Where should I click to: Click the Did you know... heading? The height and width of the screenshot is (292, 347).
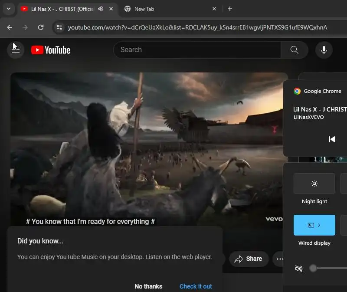(x=40, y=241)
